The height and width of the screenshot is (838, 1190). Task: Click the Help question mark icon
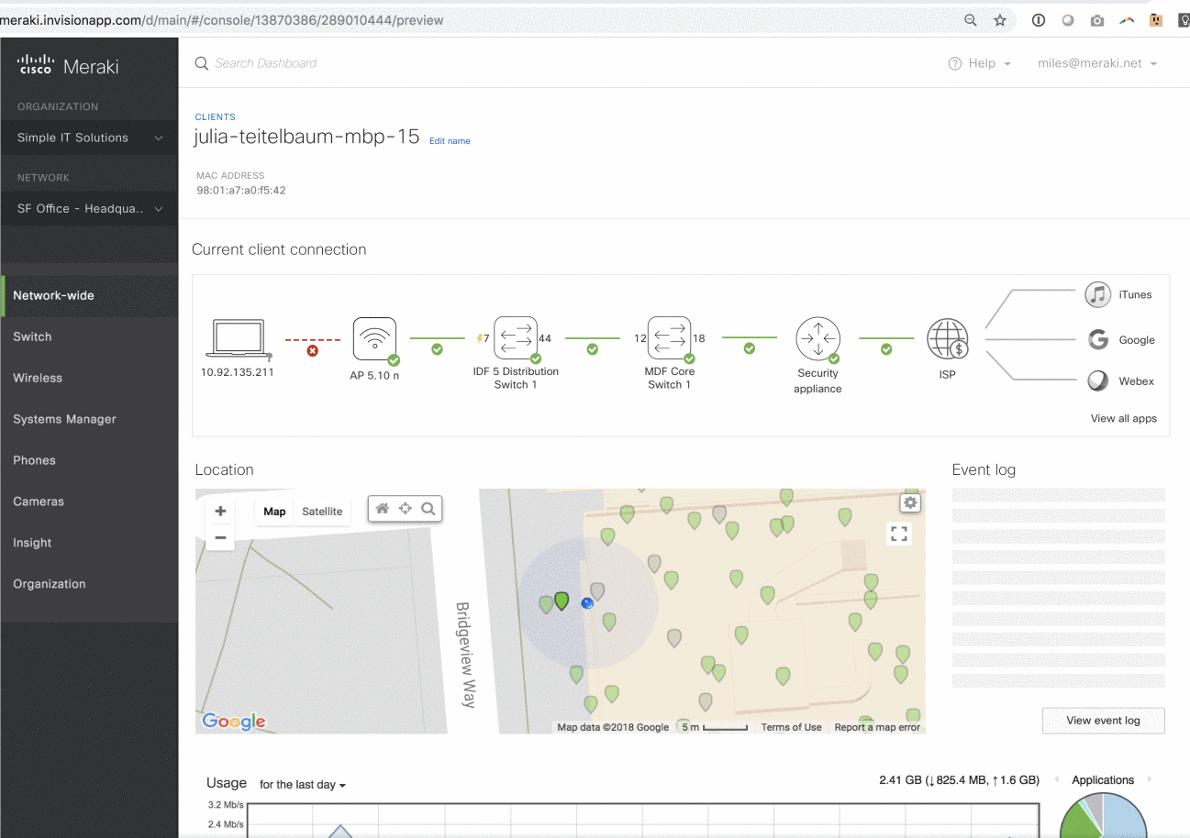pos(955,63)
